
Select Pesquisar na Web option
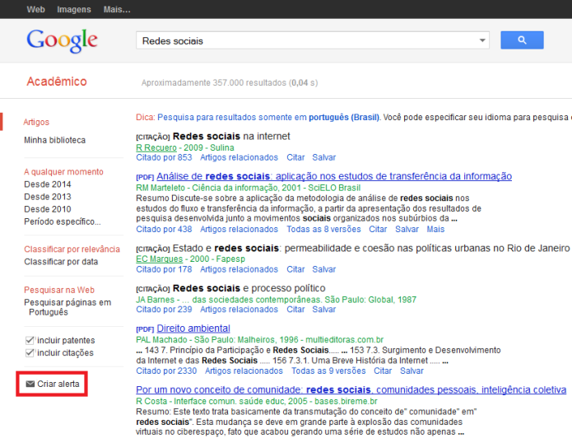tap(59, 290)
